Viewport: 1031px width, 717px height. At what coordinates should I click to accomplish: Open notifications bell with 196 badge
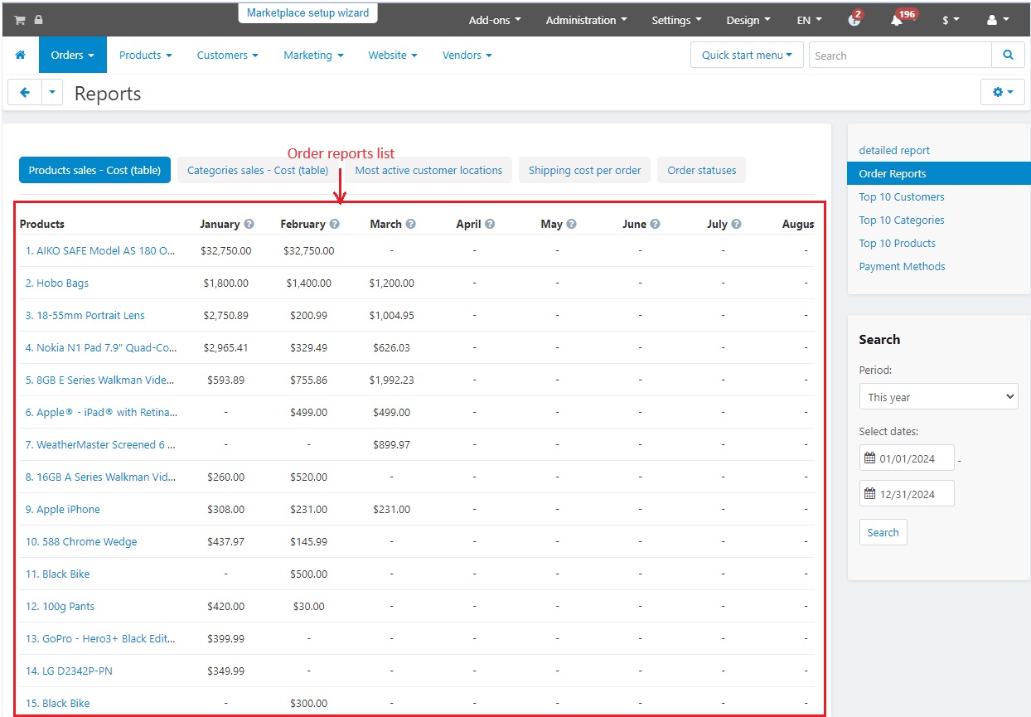pyautogui.click(x=897, y=19)
